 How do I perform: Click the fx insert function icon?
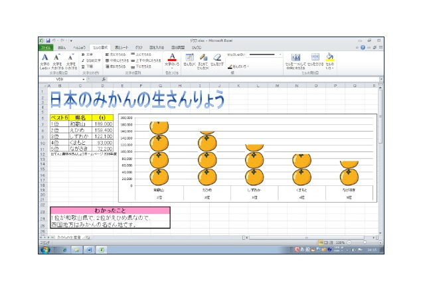(x=104, y=80)
